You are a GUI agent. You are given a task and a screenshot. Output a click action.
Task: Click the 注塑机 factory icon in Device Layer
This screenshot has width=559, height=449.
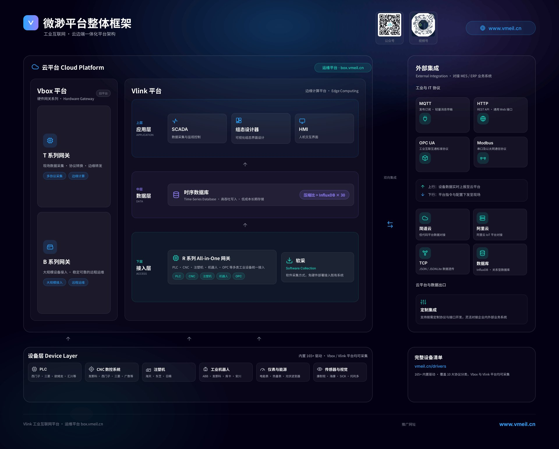pyautogui.click(x=148, y=369)
